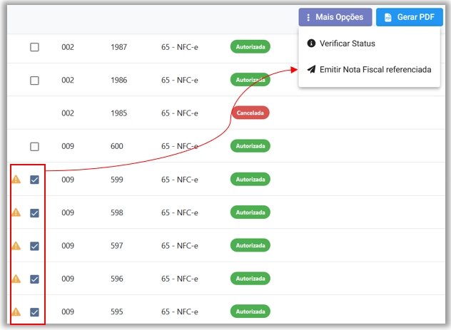Click Autorizada badge on row 600
451x330 pixels.
[x=250, y=146]
